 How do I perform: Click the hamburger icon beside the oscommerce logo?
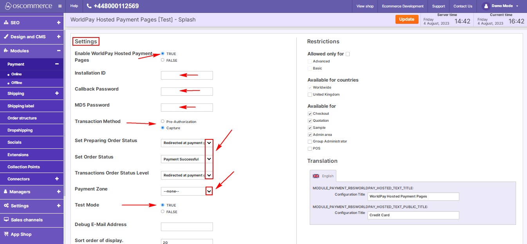pyautogui.click(x=60, y=6)
